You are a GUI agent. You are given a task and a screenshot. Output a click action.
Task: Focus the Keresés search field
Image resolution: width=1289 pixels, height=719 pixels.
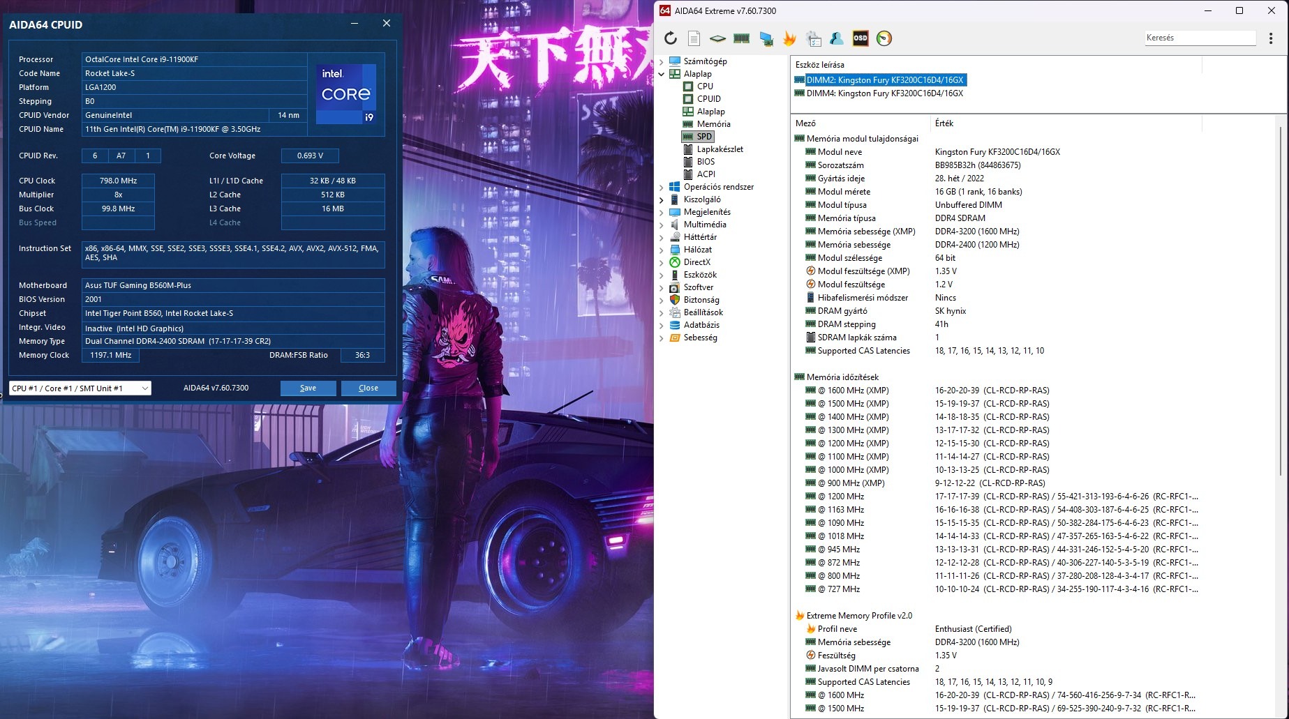[x=1200, y=38]
